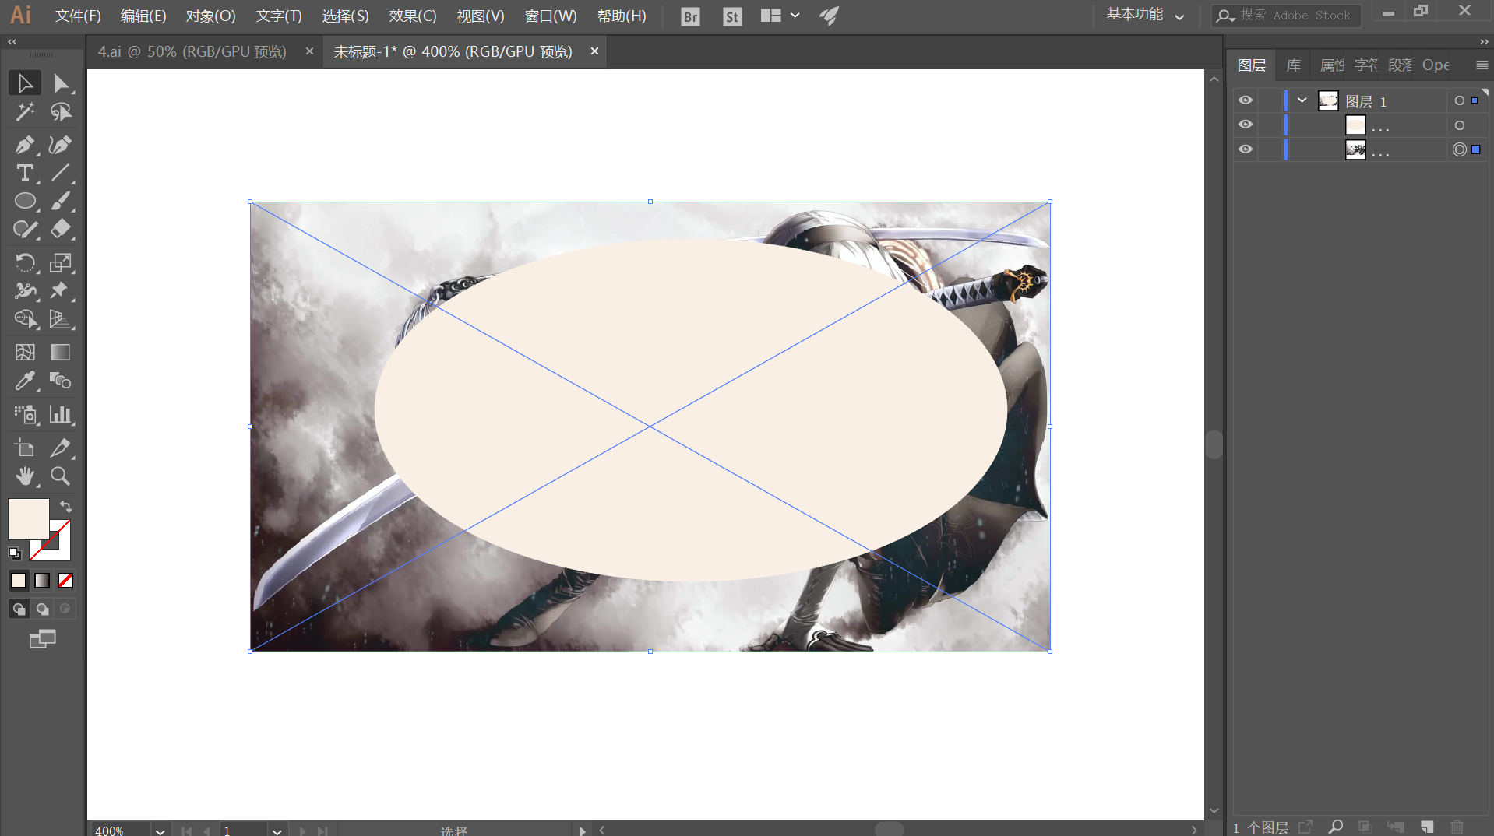Select the Lasso tool

(x=60, y=112)
